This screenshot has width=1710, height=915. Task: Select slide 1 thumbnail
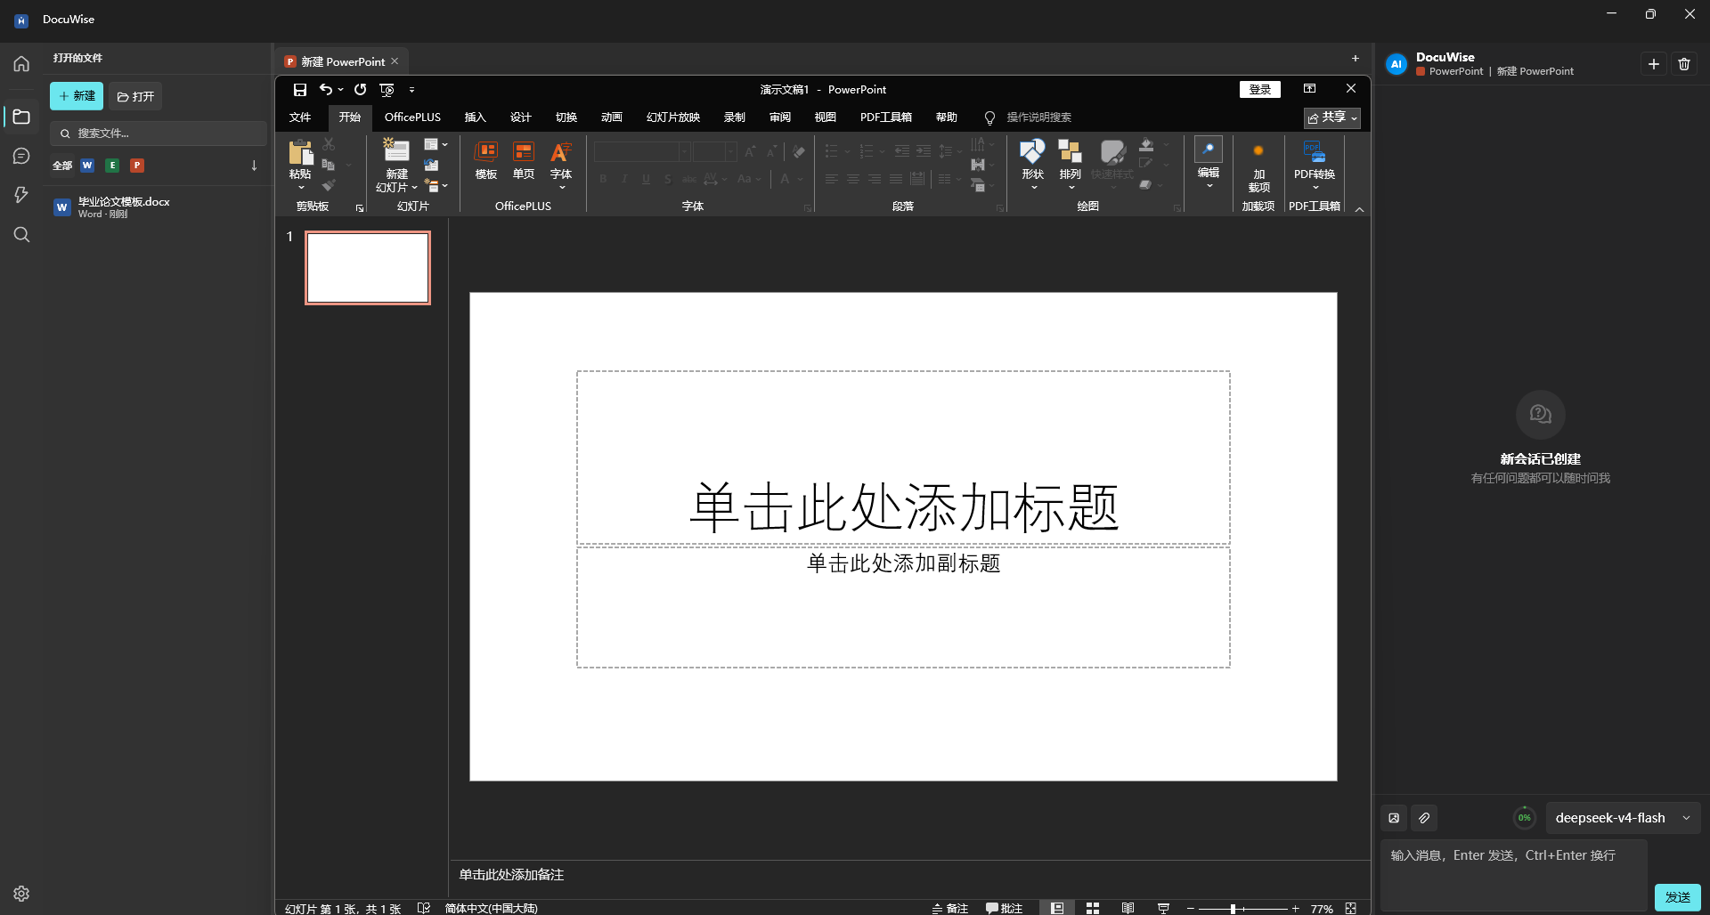pos(368,268)
